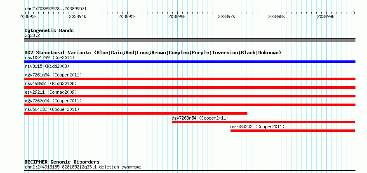
Task: Select the dgv7263n54 (Cooper2011) label
Action: pyautogui.click(x=200, y=118)
